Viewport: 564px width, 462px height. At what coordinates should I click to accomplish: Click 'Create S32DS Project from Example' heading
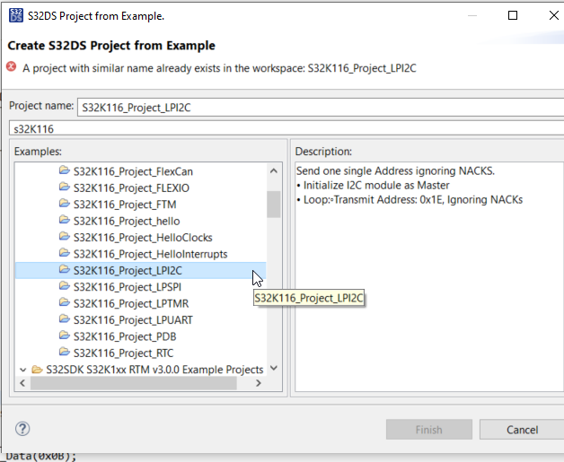point(111,46)
